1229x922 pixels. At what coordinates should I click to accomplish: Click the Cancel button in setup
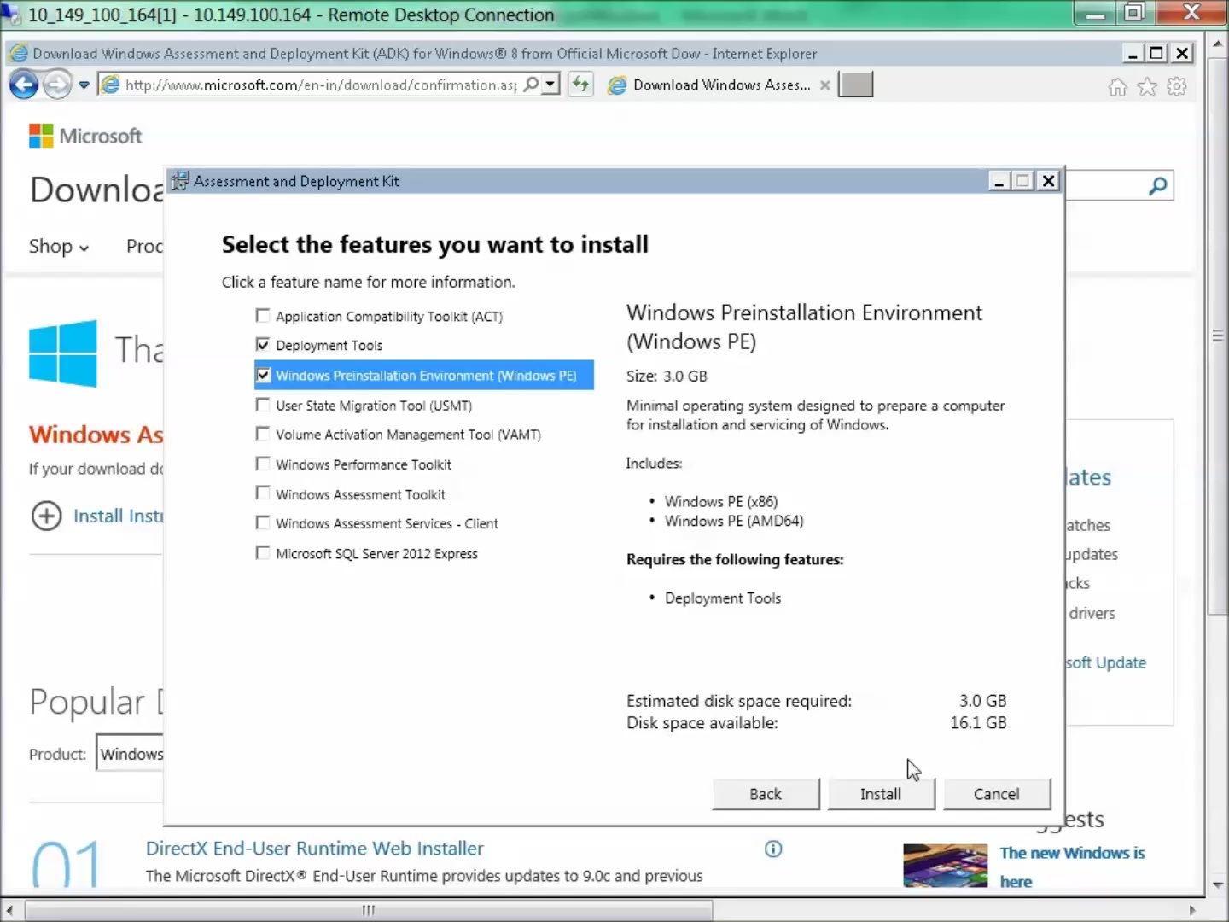click(996, 794)
